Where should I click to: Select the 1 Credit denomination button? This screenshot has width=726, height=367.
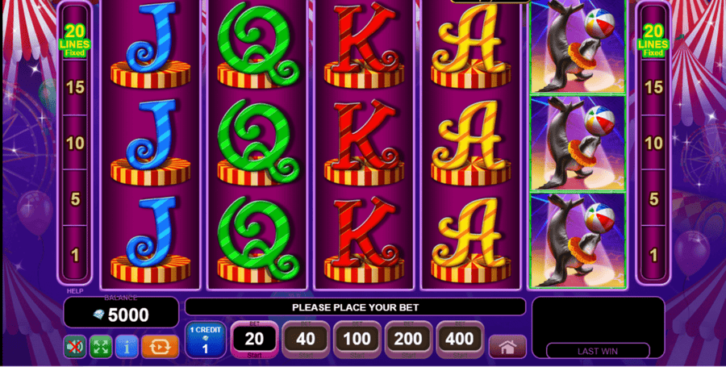point(206,340)
